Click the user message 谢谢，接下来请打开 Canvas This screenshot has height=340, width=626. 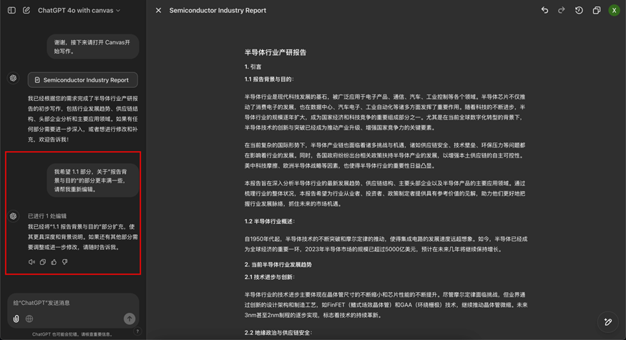point(92,47)
